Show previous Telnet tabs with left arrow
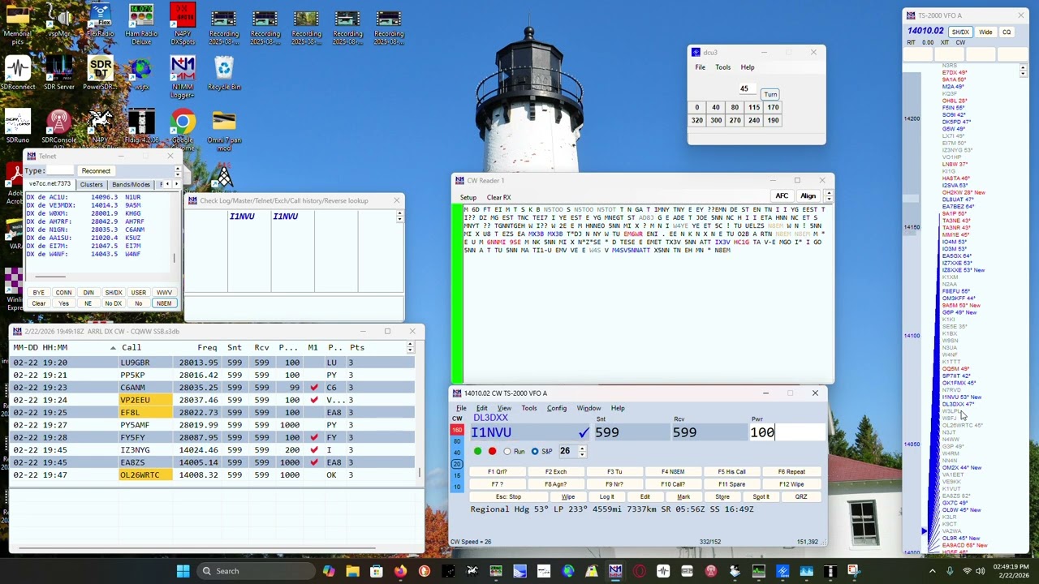Viewport: 1039px width, 584px height. pyautogui.click(x=168, y=184)
